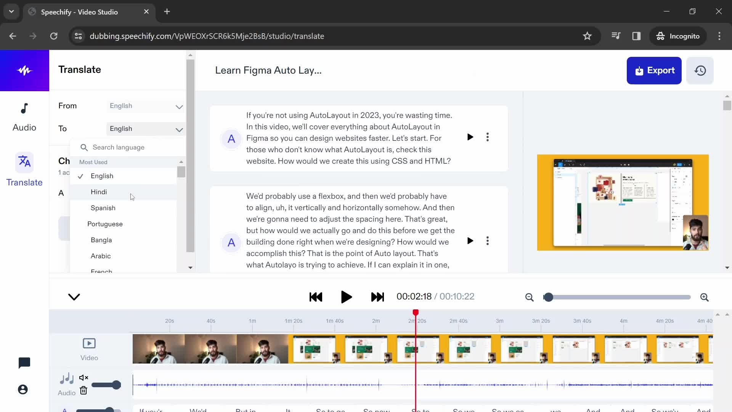Zoom out the timeline
The image size is (732, 412).
(529, 297)
